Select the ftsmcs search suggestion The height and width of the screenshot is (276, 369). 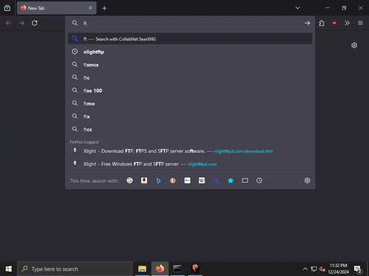[x=190, y=65]
